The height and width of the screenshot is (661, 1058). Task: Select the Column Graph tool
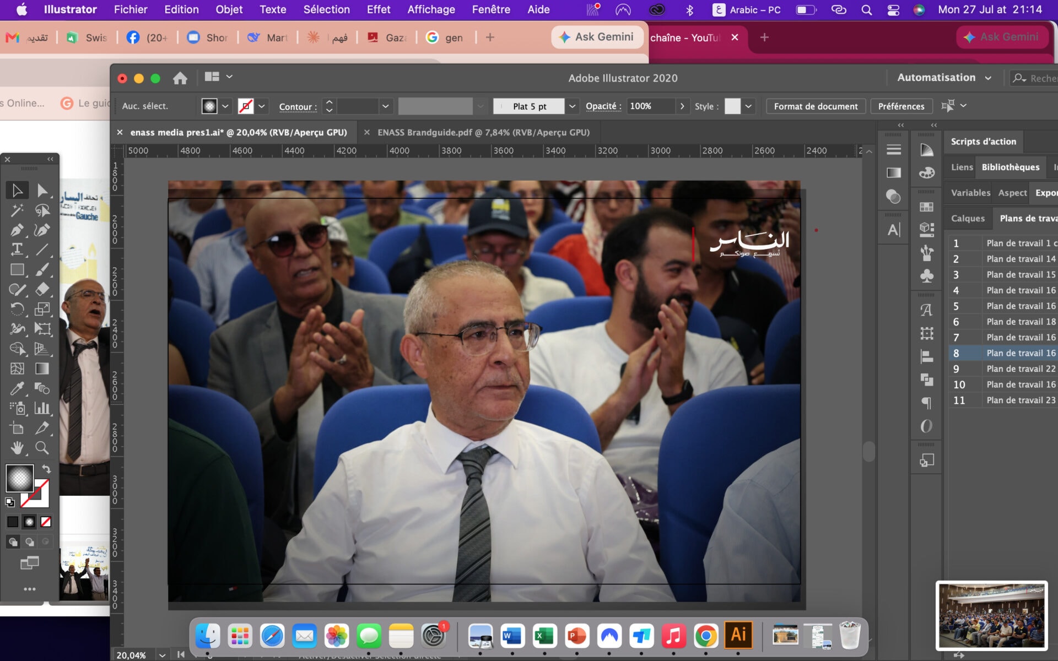(42, 408)
